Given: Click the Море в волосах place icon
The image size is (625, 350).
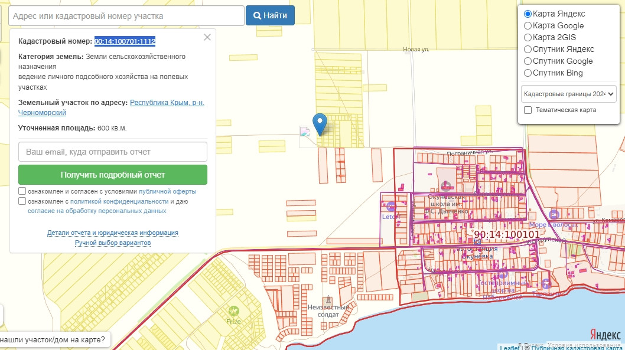Looking at the screenshot, I should pos(554,214).
